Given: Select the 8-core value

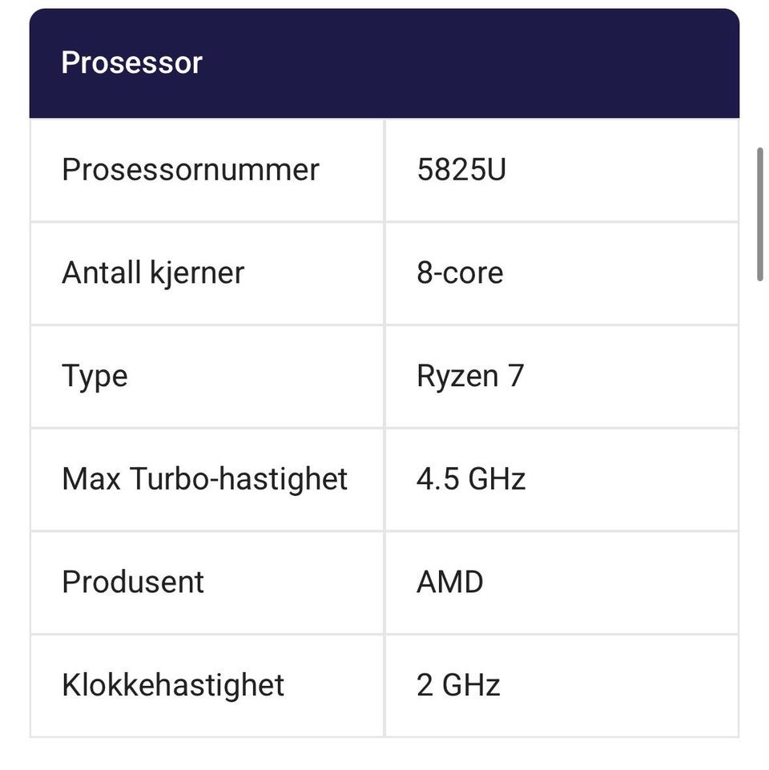Looking at the screenshot, I should coord(460,273).
